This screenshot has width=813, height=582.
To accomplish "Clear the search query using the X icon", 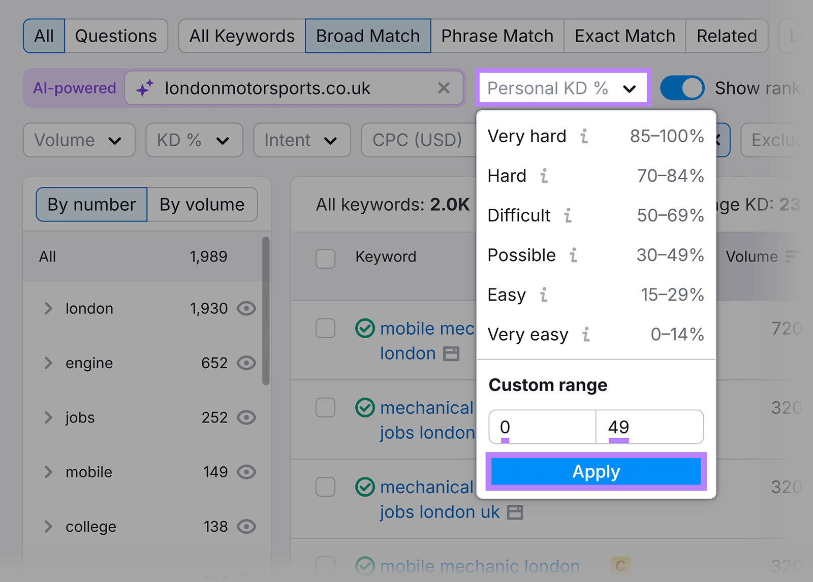I will coord(444,88).
